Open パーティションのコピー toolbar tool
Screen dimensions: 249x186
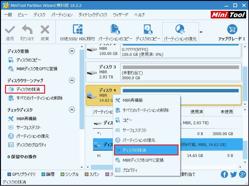pos(115,32)
